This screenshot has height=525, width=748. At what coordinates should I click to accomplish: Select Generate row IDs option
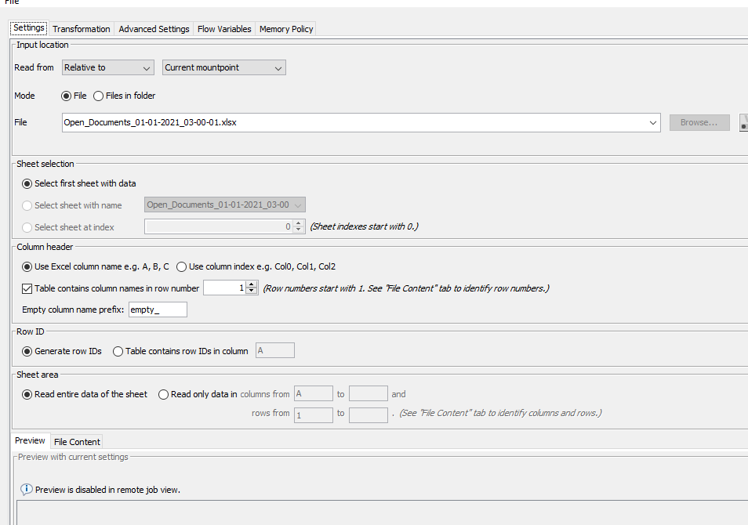(27, 351)
